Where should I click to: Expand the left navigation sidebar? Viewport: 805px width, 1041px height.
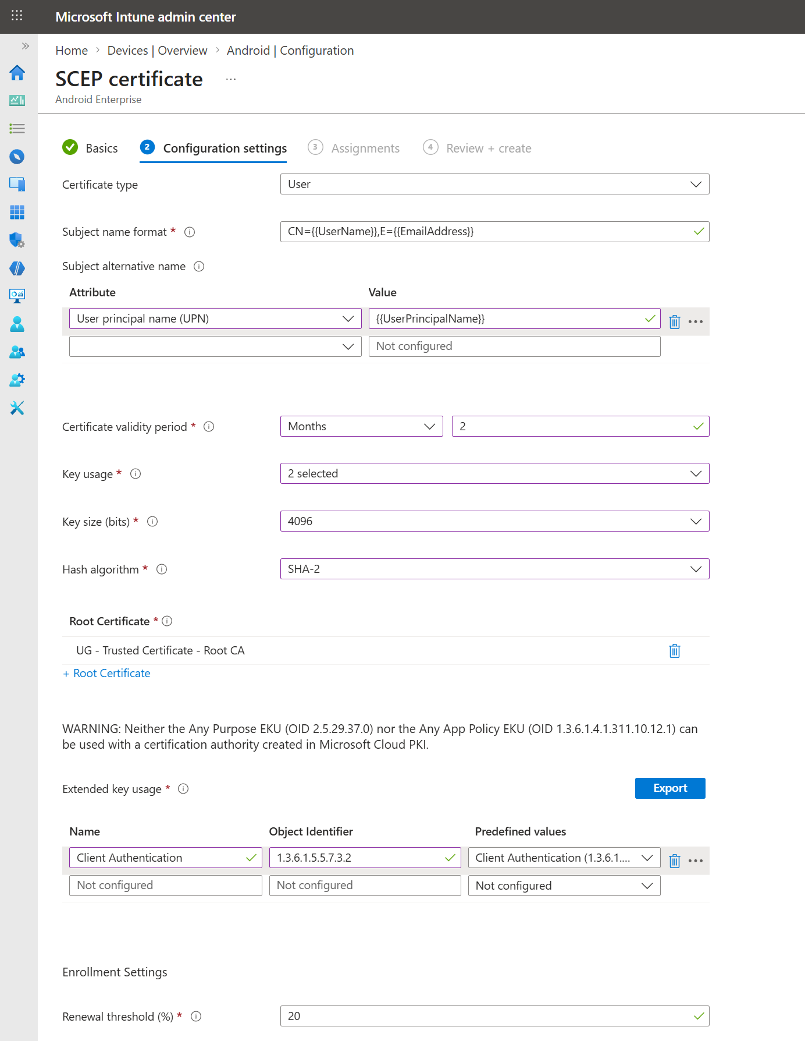tap(25, 45)
